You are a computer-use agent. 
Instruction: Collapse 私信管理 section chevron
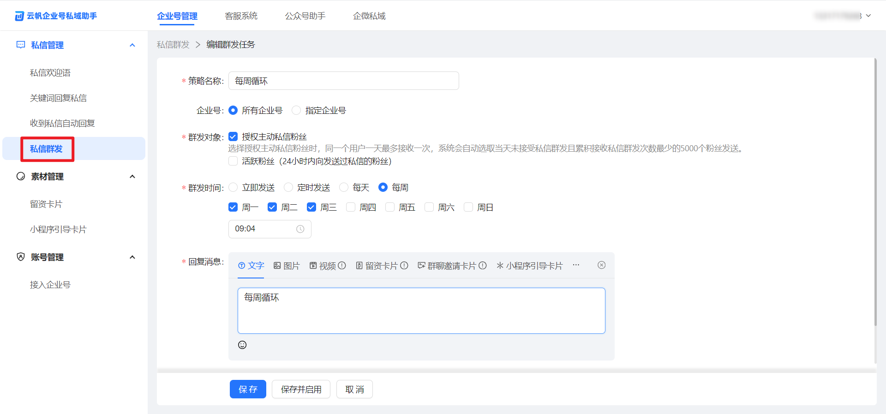click(x=132, y=45)
